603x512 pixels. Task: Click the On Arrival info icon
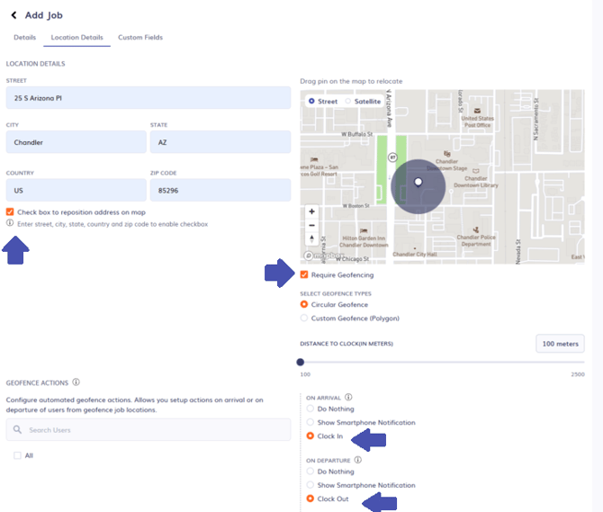(348, 397)
